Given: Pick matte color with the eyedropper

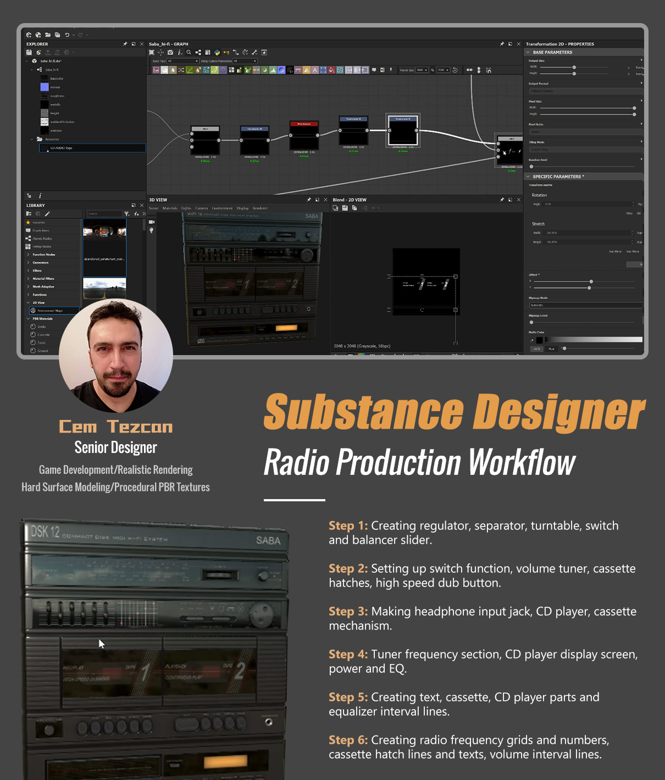Looking at the screenshot, I should click(531, 340).
